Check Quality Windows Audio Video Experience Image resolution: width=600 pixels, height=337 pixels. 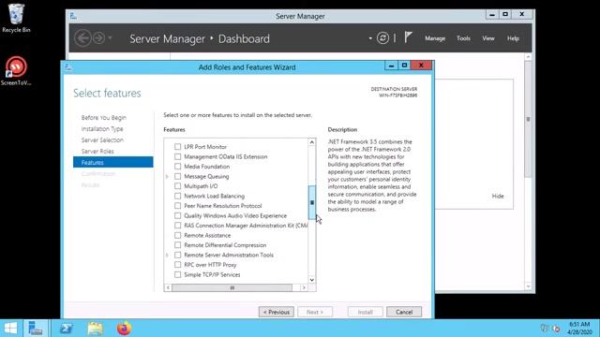177,215
